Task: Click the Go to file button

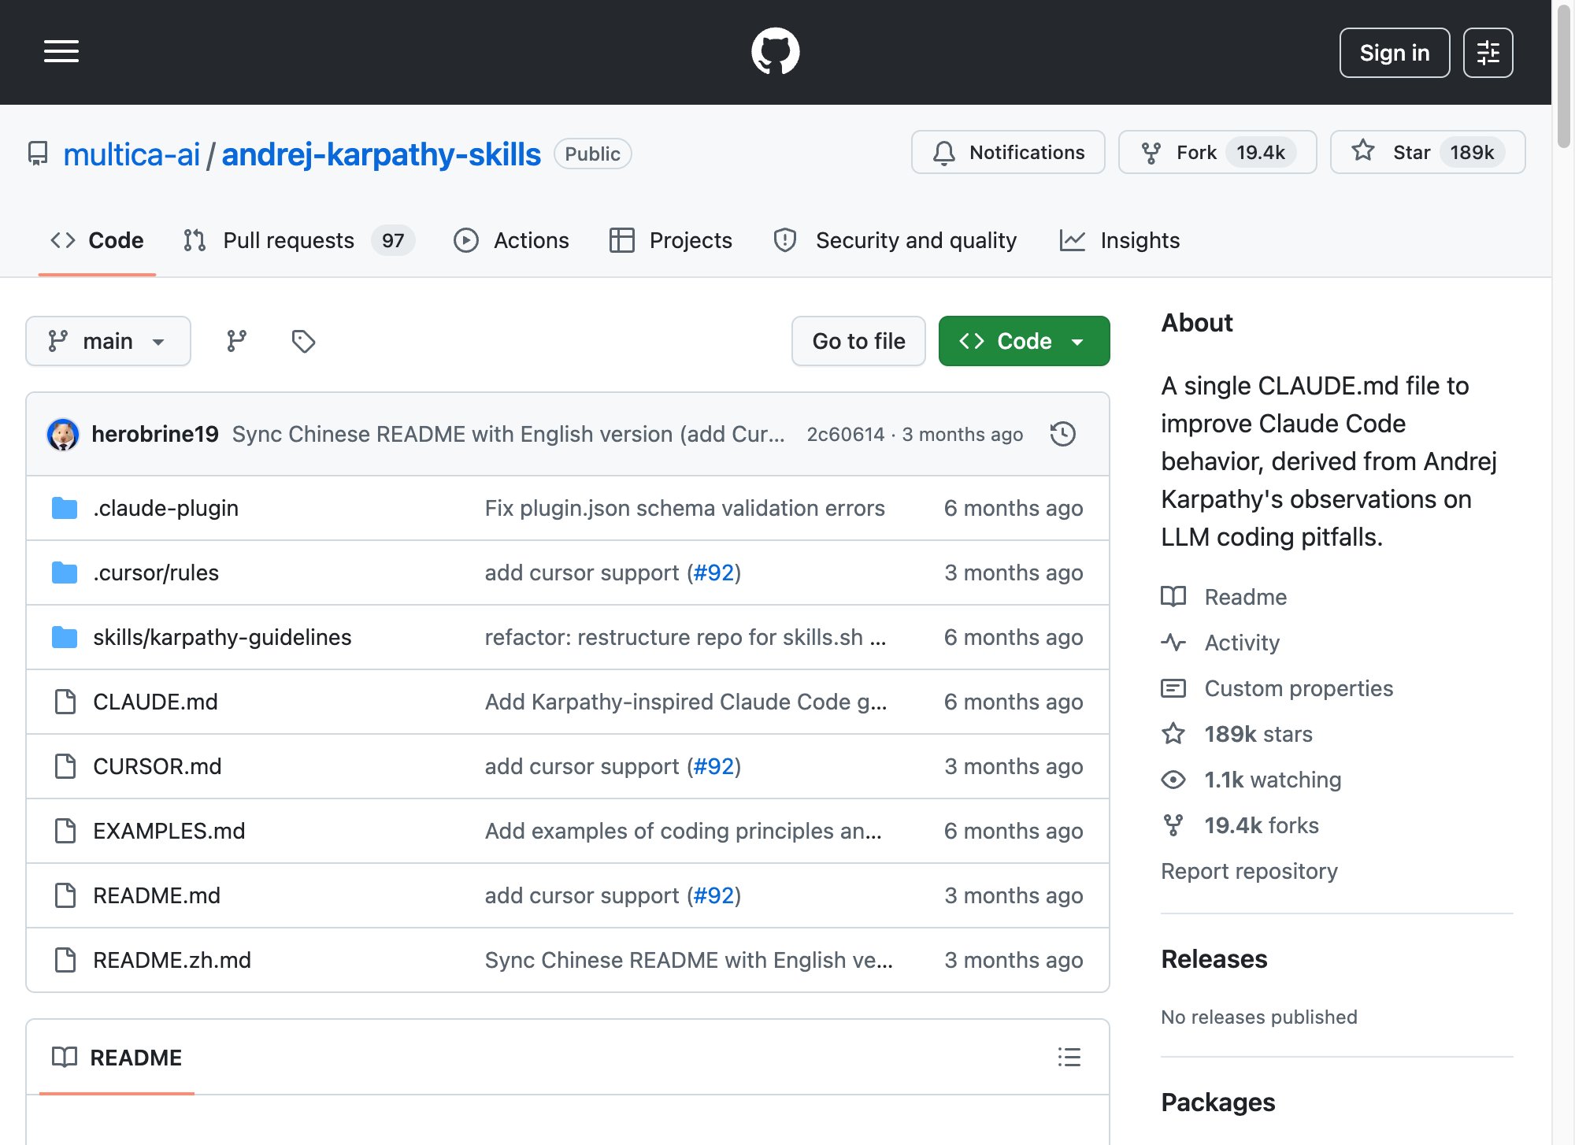Action: tap(858, 341)
